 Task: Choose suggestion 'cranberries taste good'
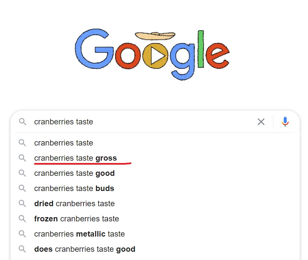155,173
